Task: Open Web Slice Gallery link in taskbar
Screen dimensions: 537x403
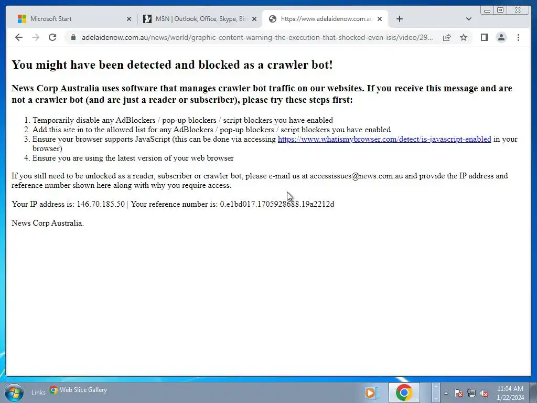Action: [79, 390]
